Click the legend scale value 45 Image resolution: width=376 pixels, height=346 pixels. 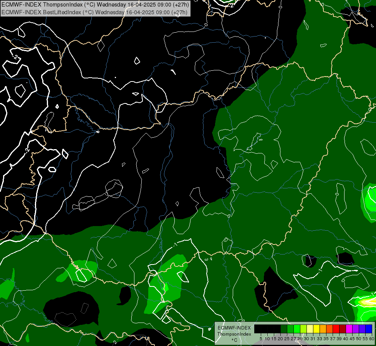point(352,339)
